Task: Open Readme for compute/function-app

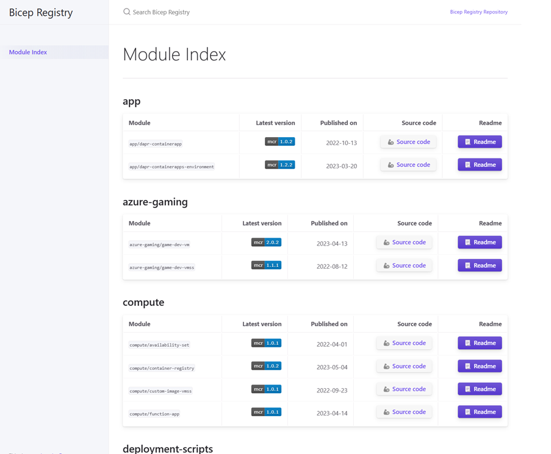Action: pos(480,412)
